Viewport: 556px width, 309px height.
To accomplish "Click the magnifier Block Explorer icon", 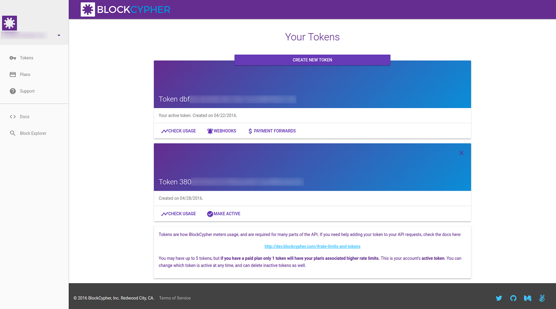I will [x=13, y=133].
